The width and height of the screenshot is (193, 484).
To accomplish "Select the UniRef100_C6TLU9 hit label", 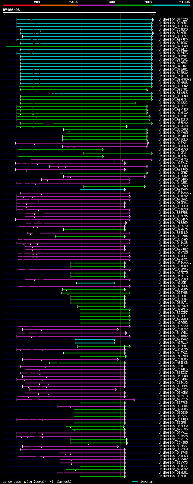I will pos(173,266).
